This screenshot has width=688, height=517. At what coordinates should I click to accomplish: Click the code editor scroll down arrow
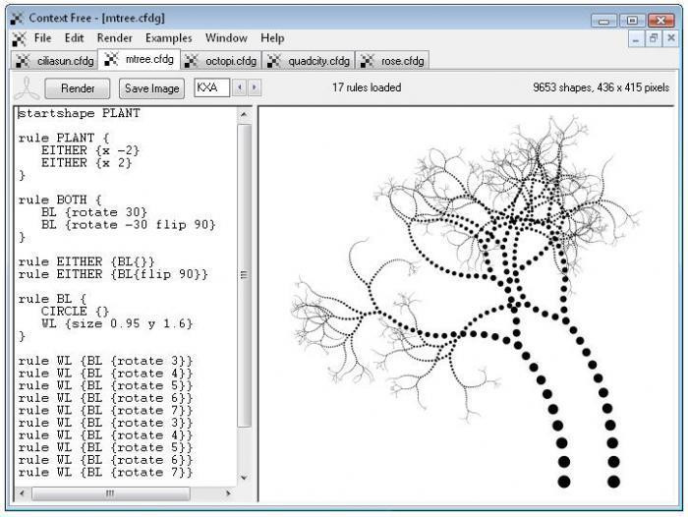pyautogui.click(x=244, y=478)
